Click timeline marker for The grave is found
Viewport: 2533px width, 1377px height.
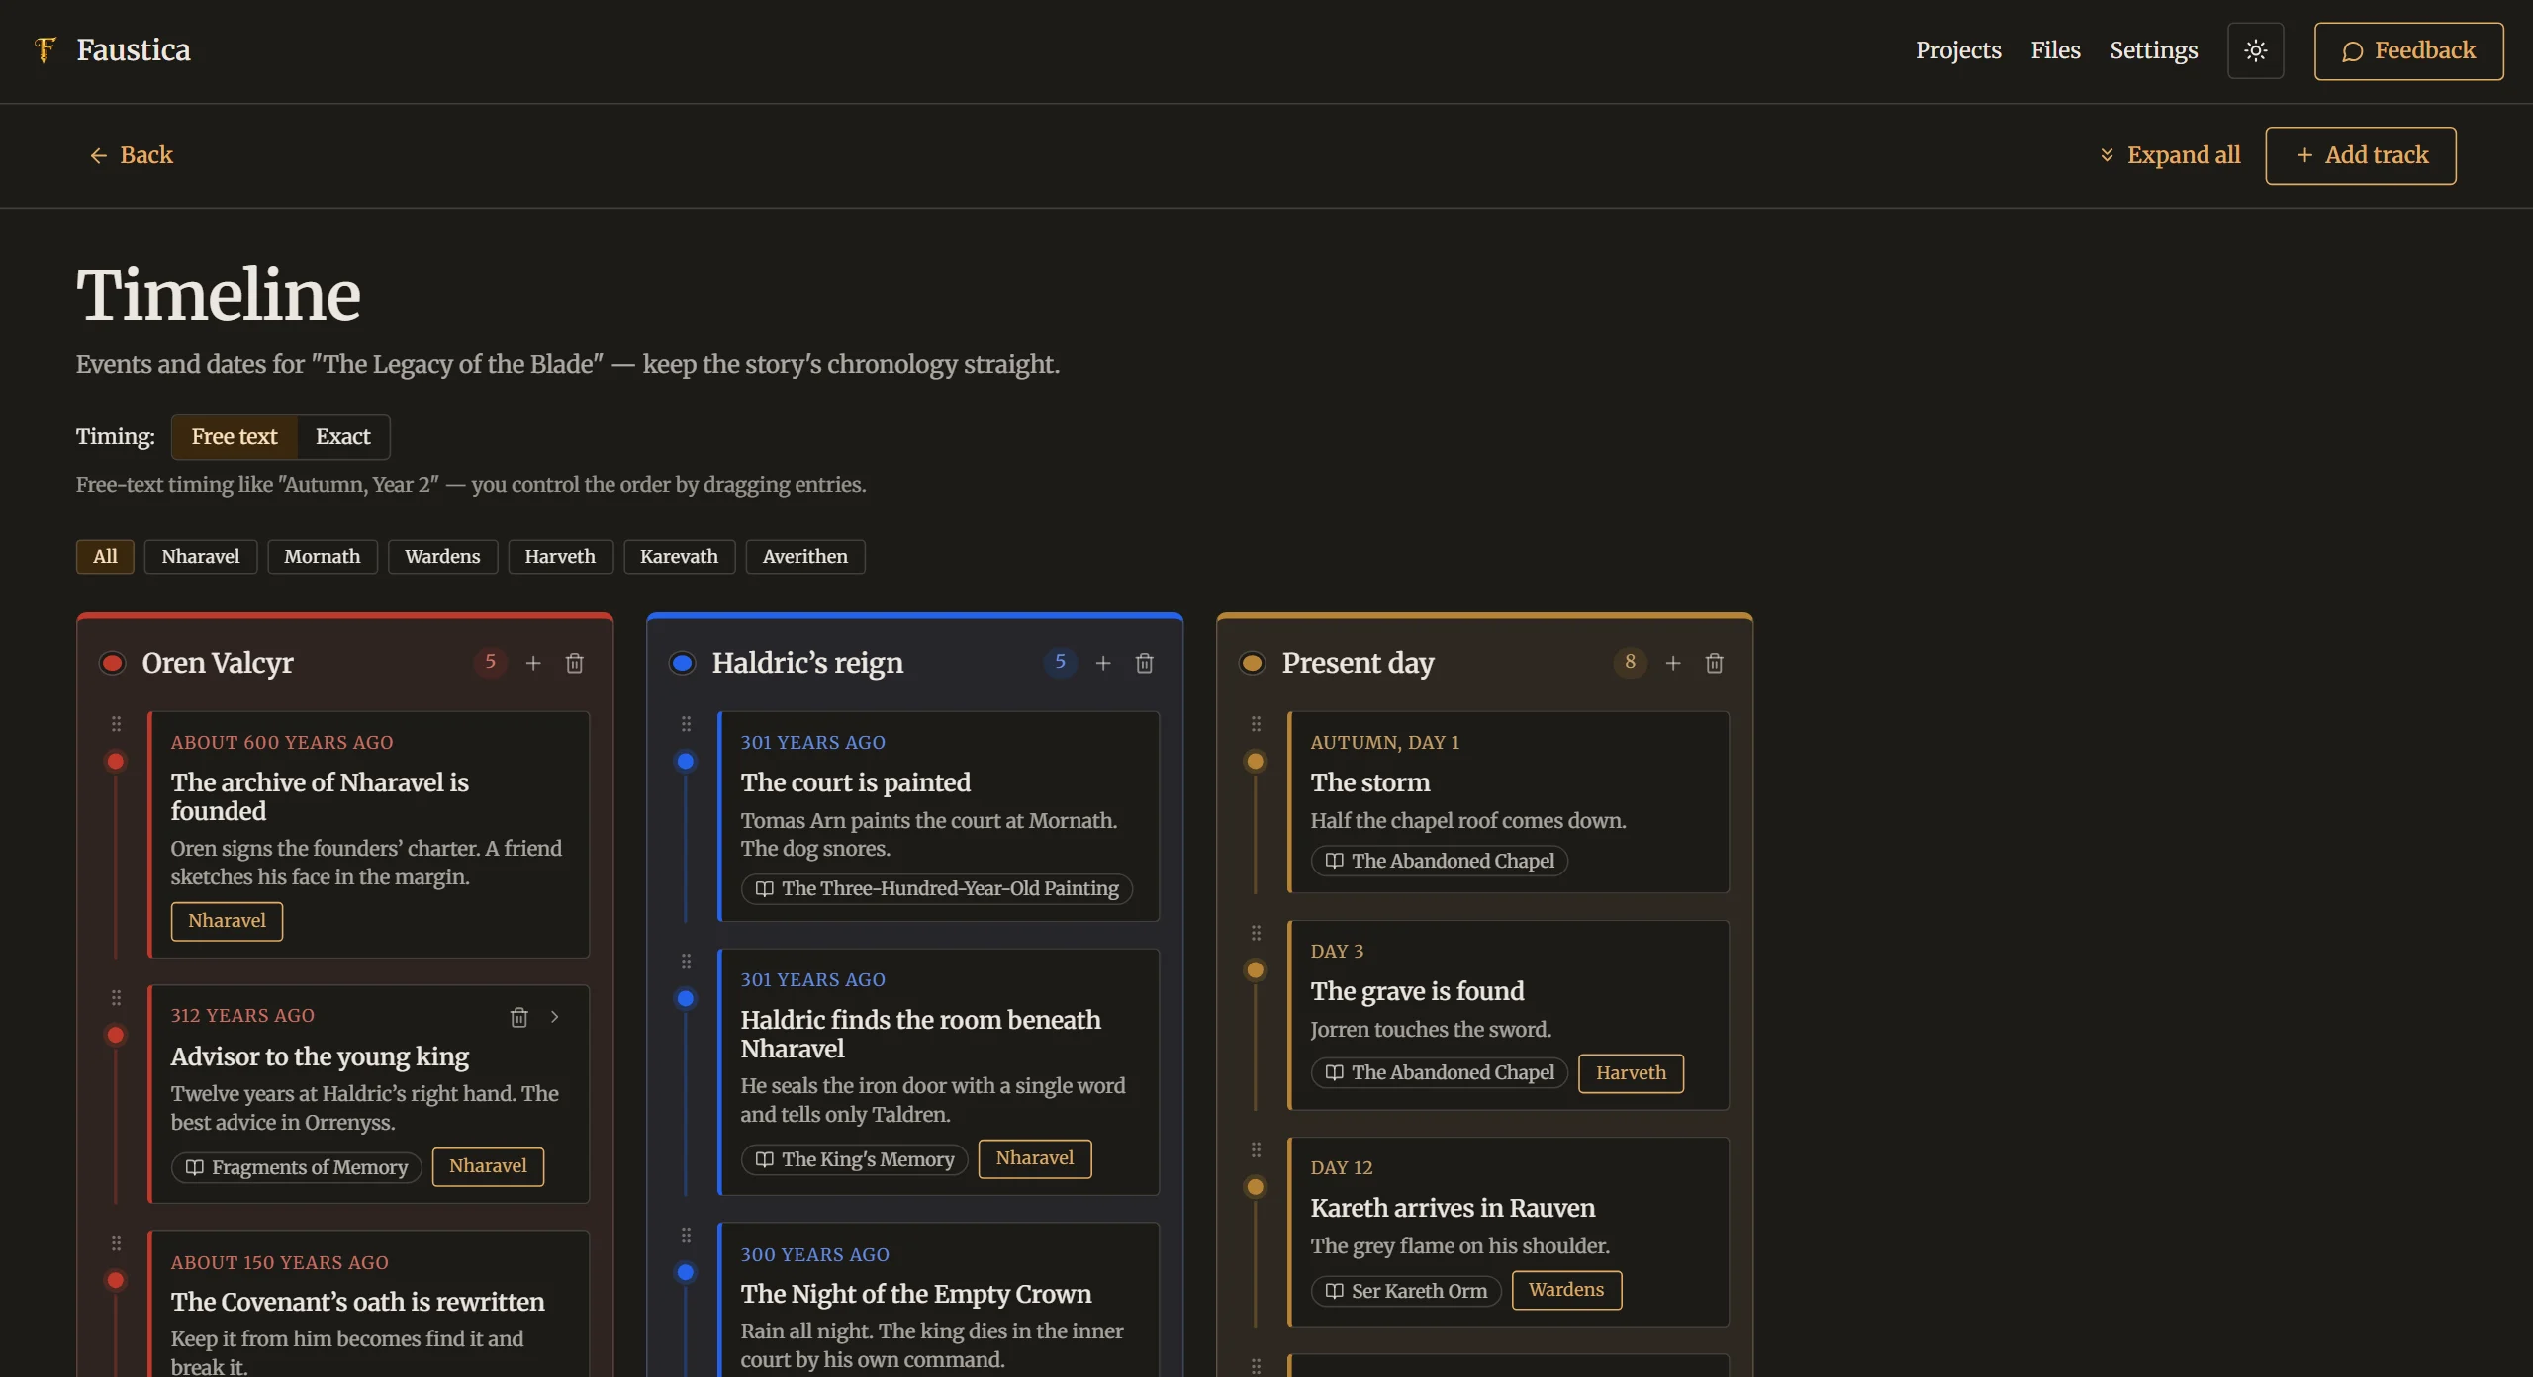click(x=1256, y=970)
